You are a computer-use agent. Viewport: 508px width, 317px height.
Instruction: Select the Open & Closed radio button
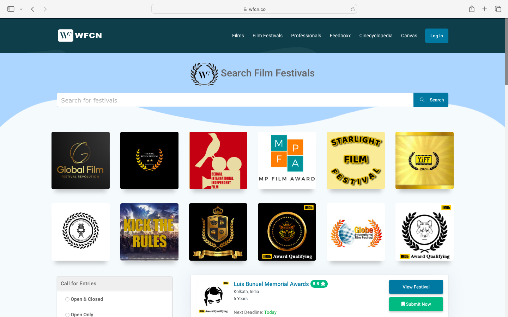coord(67,299)
